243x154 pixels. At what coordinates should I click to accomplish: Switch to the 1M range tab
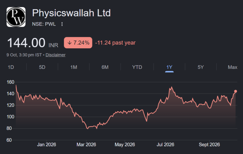pos(74,67)
